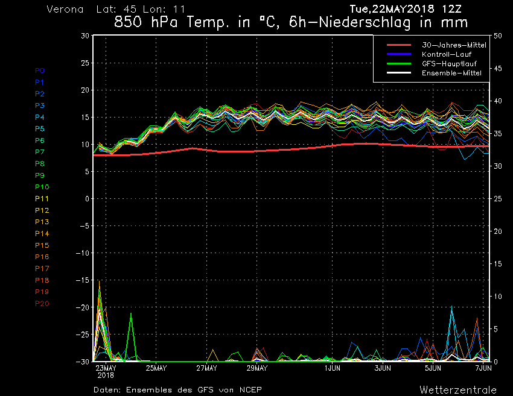This screenshot has height=396, width=513.
Task: Click the P0 ensemble member label
Action: coord(40,71)
